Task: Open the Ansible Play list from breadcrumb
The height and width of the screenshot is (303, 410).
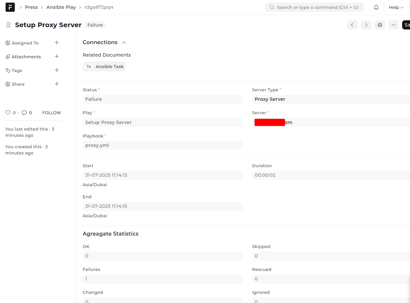Action: click(x=61, y=7)
